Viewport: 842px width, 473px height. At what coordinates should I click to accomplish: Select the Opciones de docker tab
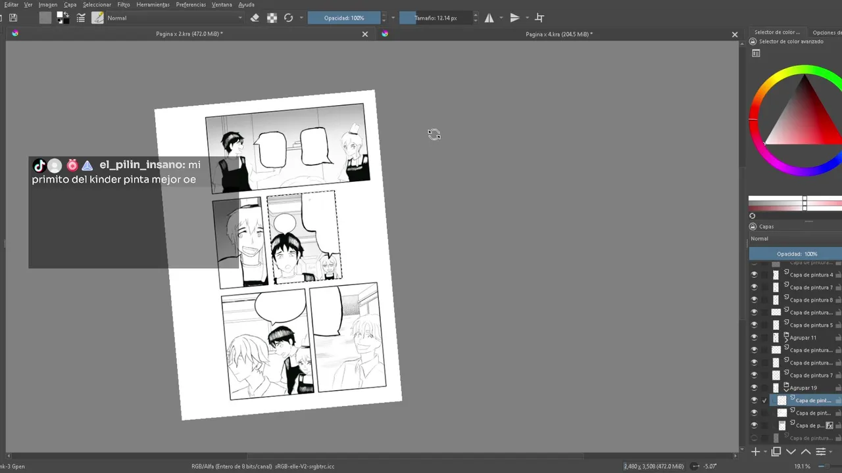pyautogui.click(x=826, y=32)
